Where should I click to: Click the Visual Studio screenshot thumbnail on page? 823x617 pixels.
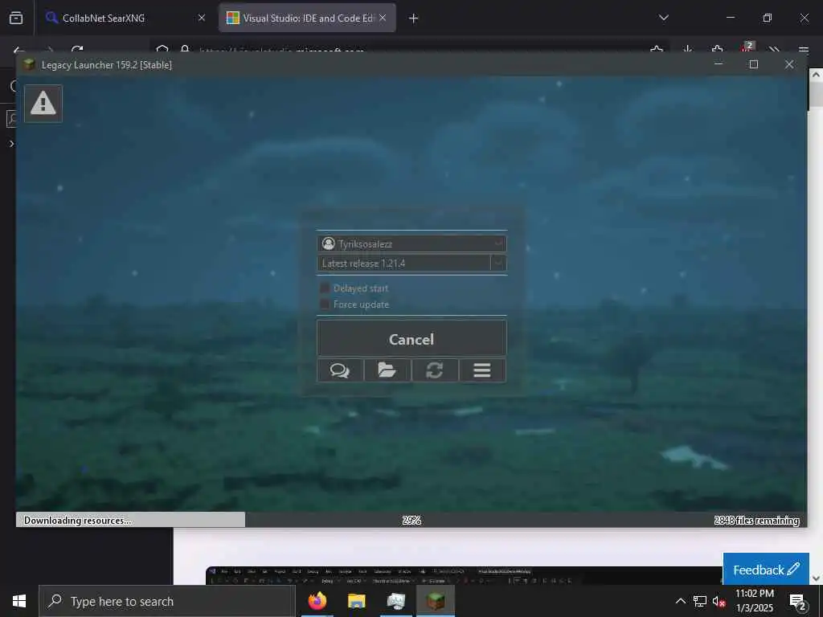(464, 575)
